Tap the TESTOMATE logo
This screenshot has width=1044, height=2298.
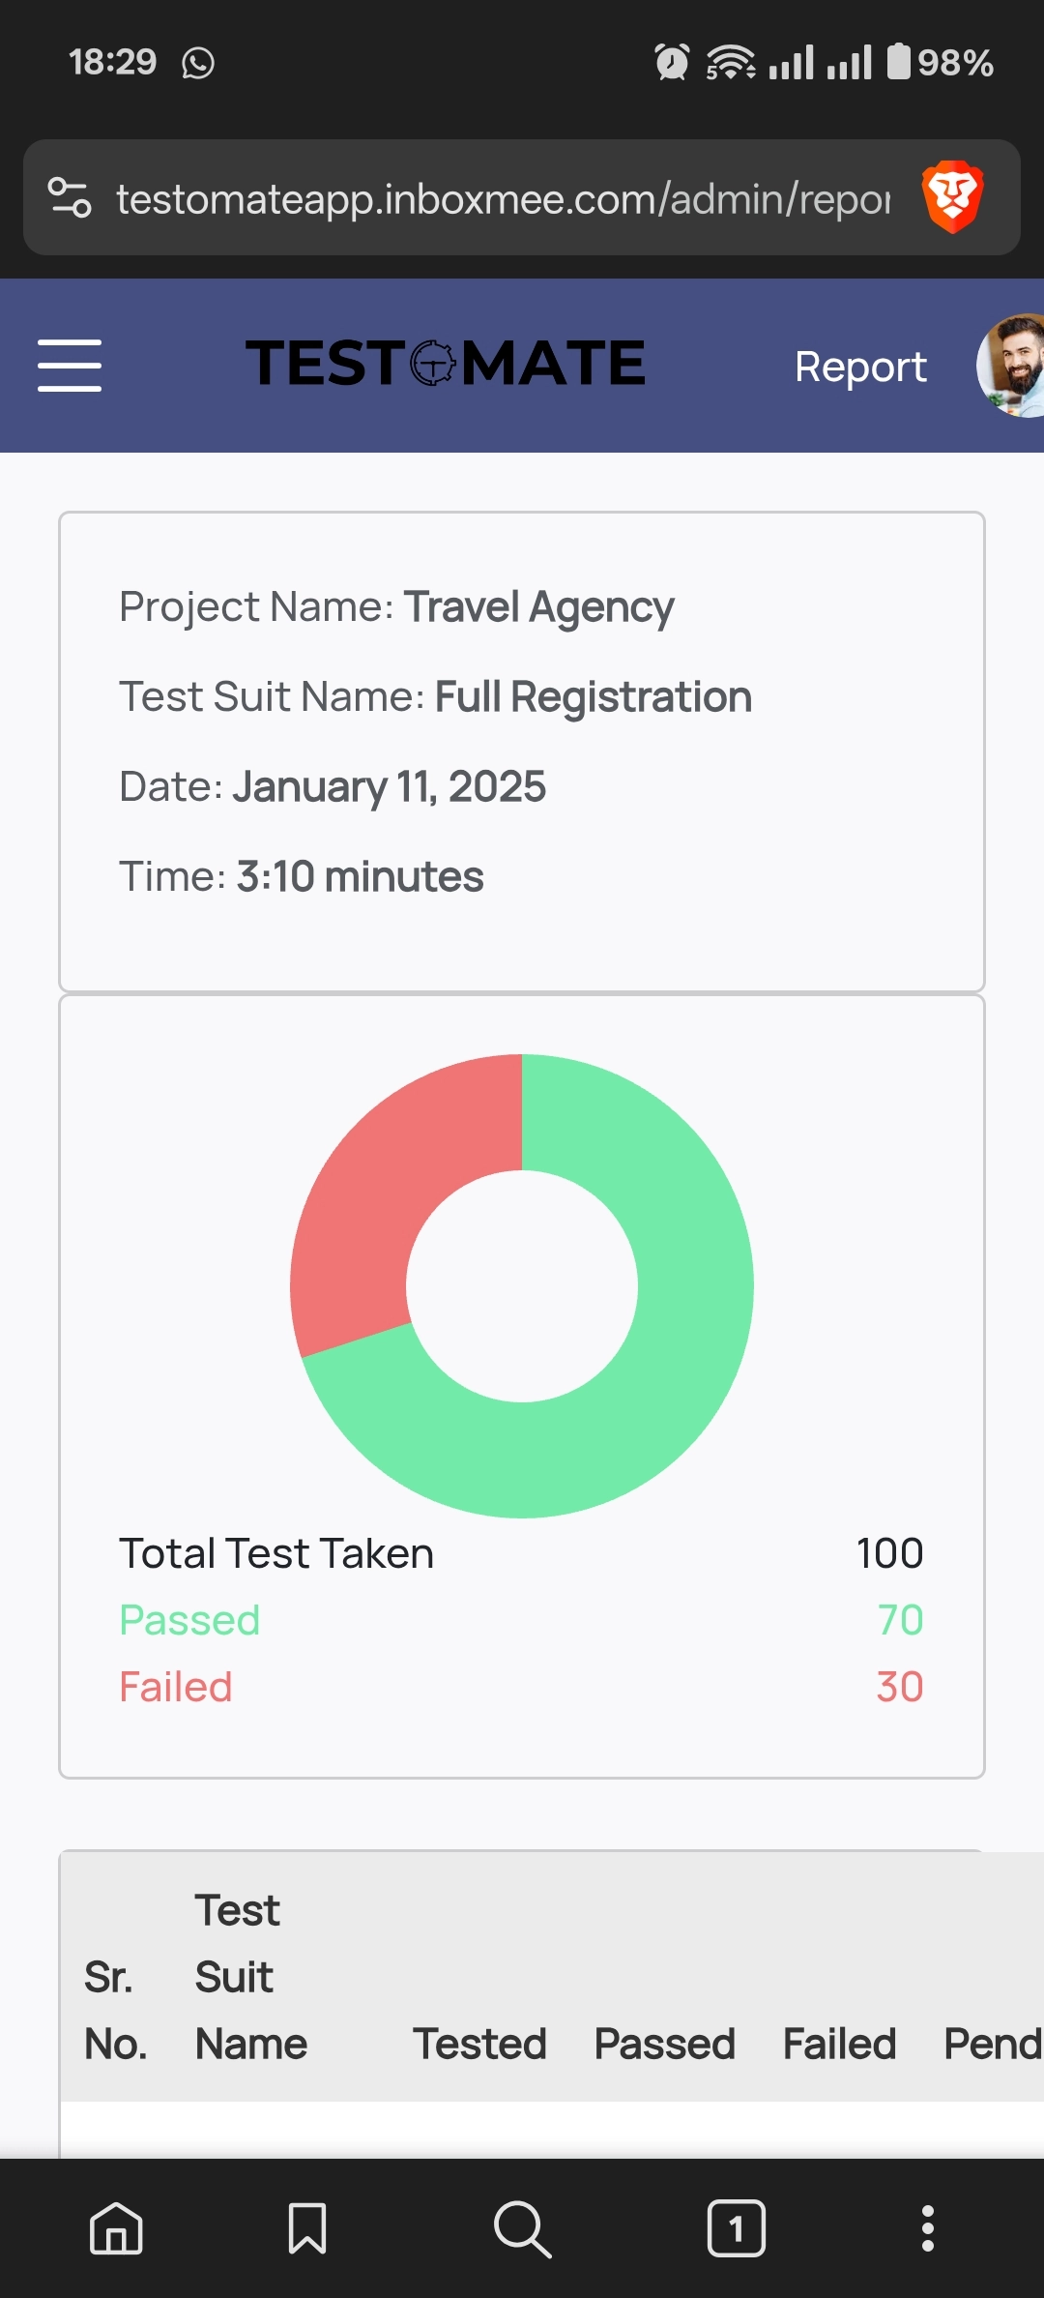coord(446,364)
